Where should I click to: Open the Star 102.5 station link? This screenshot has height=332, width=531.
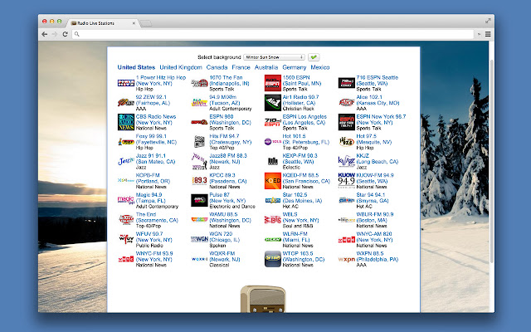(302, 198)
